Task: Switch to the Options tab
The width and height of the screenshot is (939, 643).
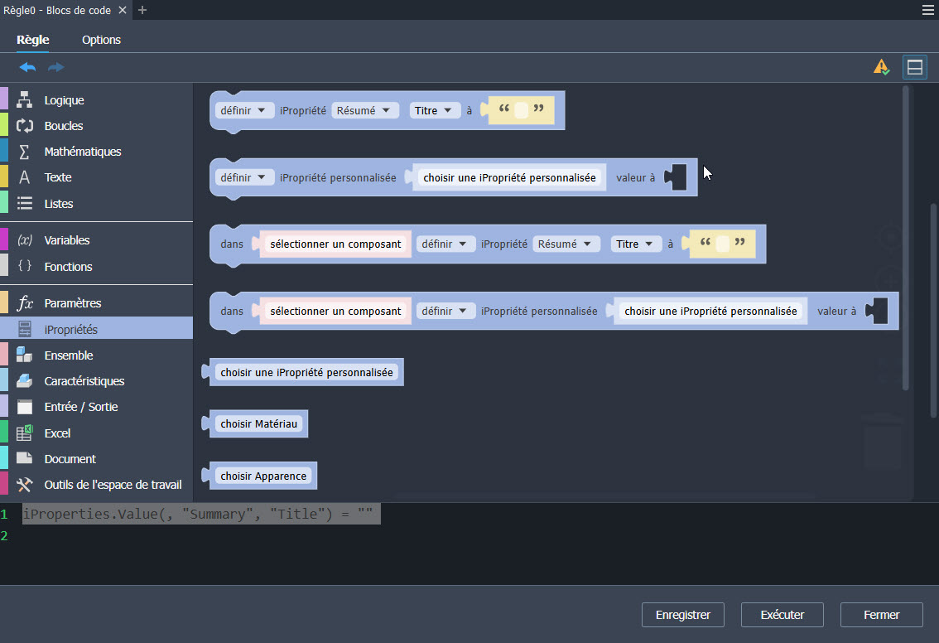Action: coord(101,40)
